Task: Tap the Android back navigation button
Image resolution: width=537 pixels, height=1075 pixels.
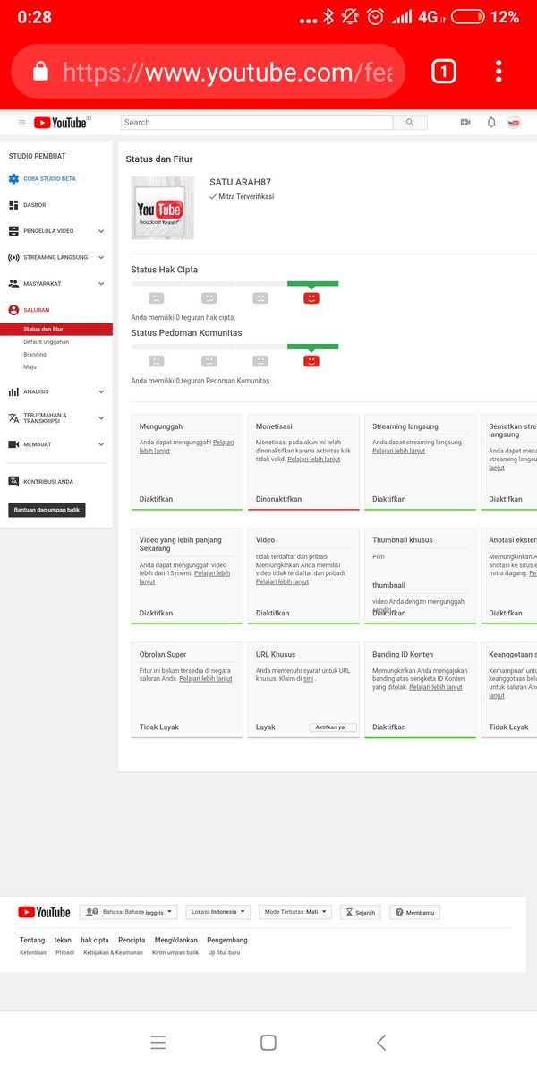Action: point(381,1042)
